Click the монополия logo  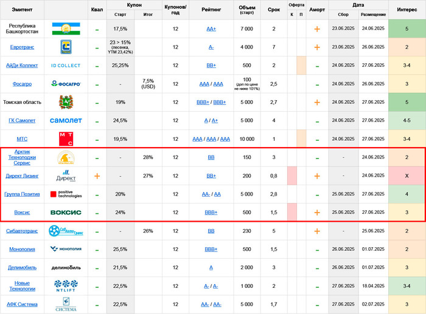[x=66, y=249]
